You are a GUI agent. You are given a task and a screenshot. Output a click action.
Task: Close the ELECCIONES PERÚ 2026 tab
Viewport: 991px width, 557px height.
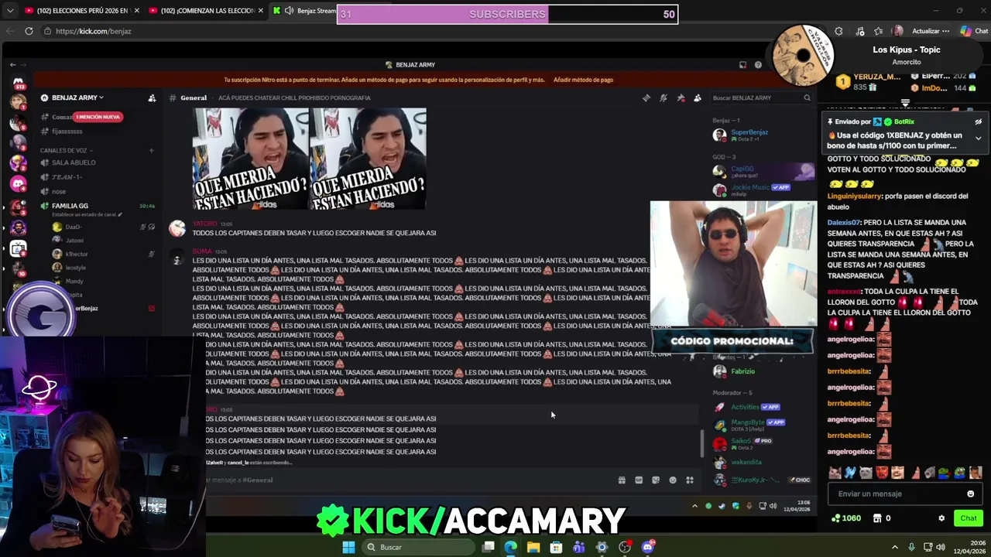(137, 11)
